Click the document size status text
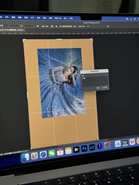 click(16, 152)
